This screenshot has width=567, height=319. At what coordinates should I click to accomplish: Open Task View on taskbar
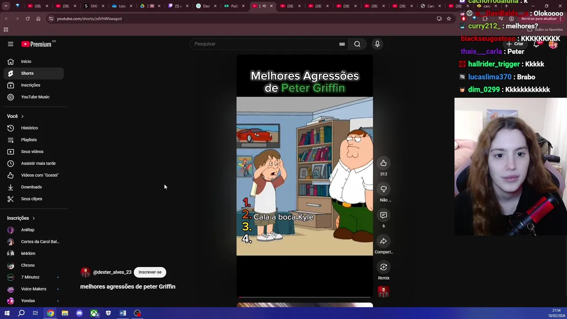point(35,313)
